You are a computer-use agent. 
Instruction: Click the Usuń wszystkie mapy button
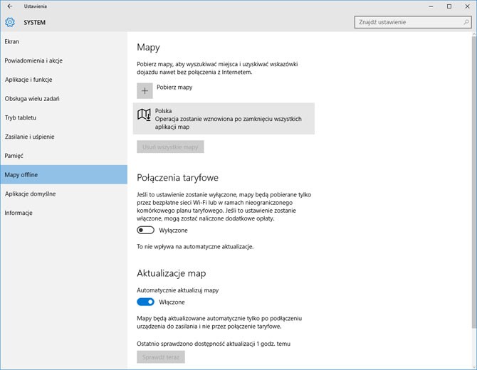coord(170,147)
